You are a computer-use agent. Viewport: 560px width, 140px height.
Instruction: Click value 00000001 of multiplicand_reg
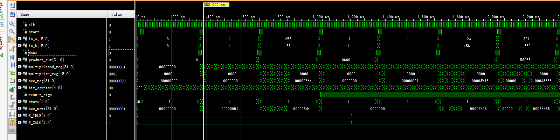[117, 67]
